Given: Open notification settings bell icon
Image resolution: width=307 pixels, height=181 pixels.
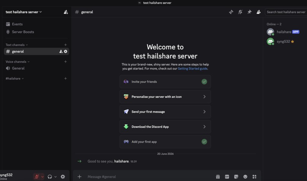Looking at the screenshot, I should 240,12.
